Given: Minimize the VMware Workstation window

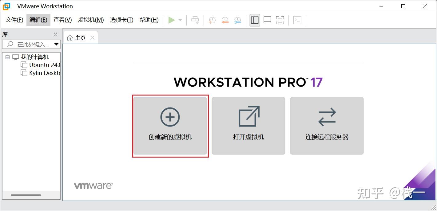Looking at the screenshot, I should coord(382,6).
